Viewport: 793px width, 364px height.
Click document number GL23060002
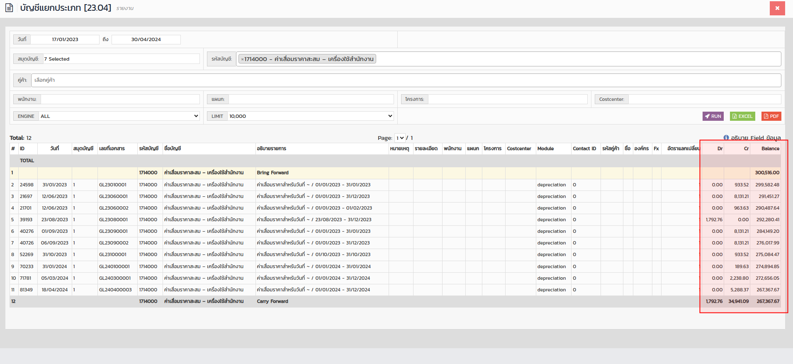pyautogui.click(x=114, y=208)
